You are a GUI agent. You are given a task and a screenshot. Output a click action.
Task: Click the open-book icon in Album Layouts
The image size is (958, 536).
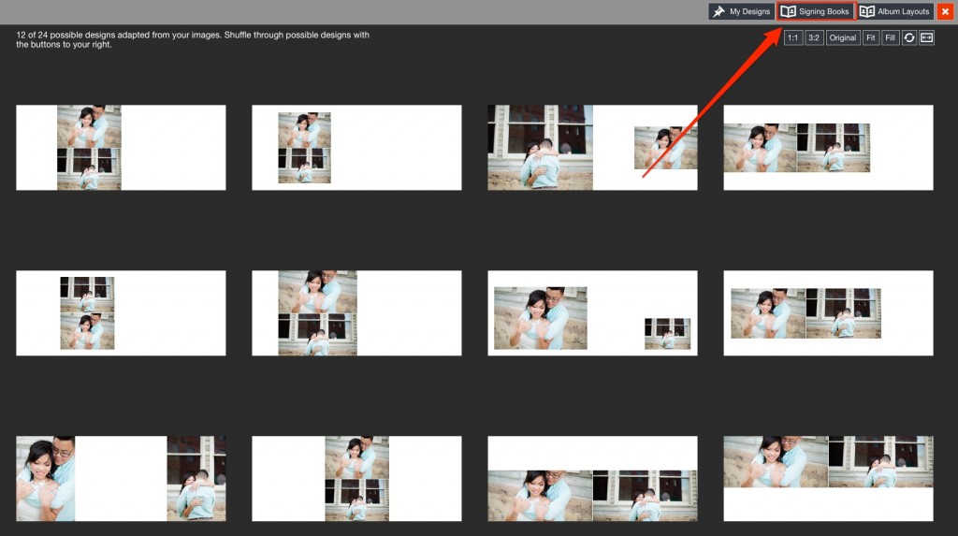pos(867,11)
